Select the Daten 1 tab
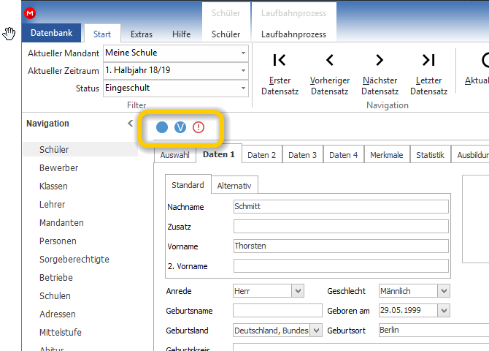The image size is (489, 351). point(219,154)
